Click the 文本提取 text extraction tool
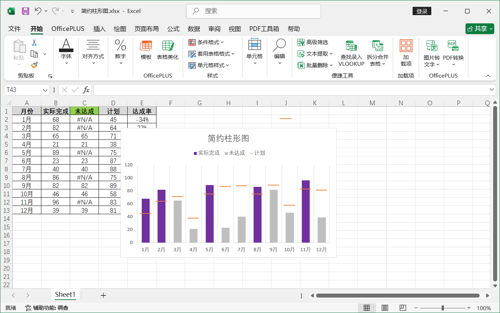The image size is (500, 313). pyautogui.click(x=313, y=54)
